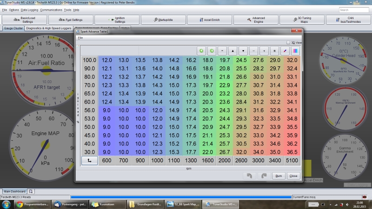Viewport: 372px width, 209px height.
Task: Open the Data Logging menu
Action: 29,10
